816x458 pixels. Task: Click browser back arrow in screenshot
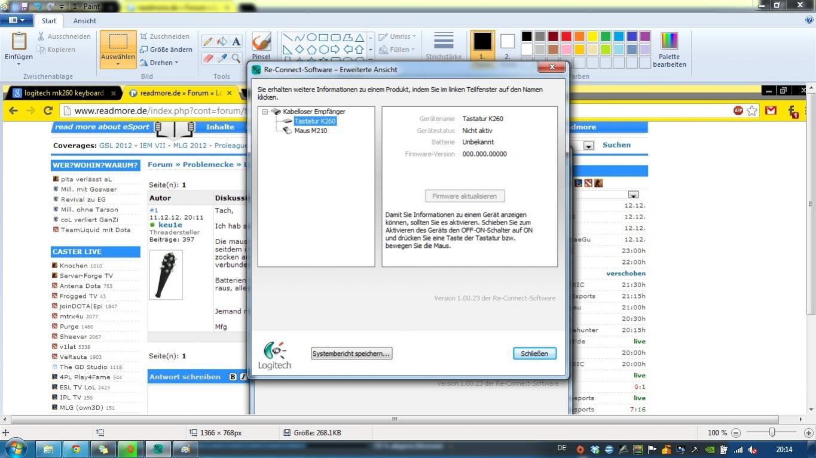point(14,110)
